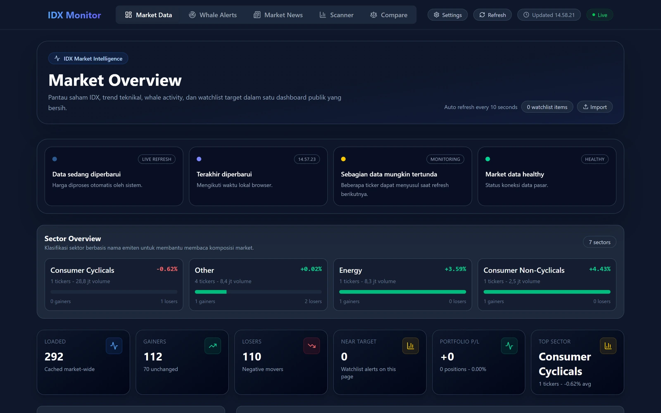Screen dimensions: 661x413
Task: Click the chart icon beside Scanner
Action: tap(323, 15)
